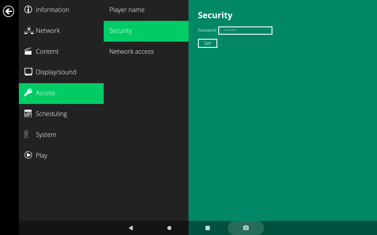The image size is (377, 235).
Task: Click the Security heading text
Action: pyautogui.click(x=215, y=15)
